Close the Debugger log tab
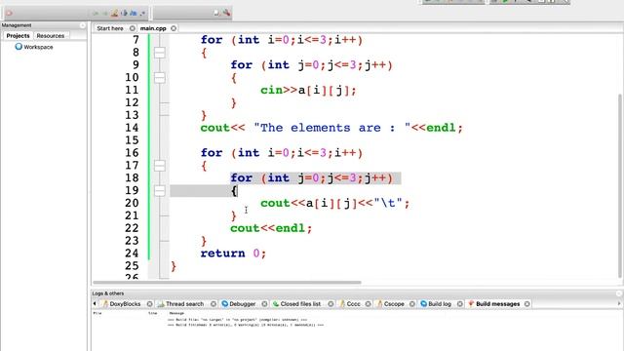The image size is (624, 351). point(264,303)
